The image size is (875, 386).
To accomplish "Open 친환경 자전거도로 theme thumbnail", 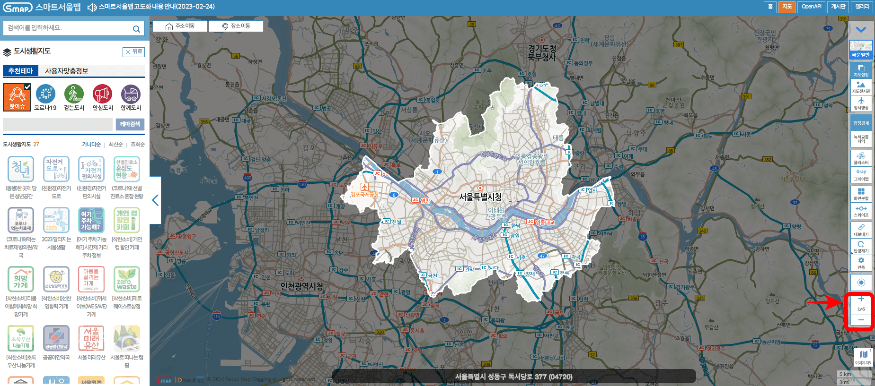I will point(56,169).
